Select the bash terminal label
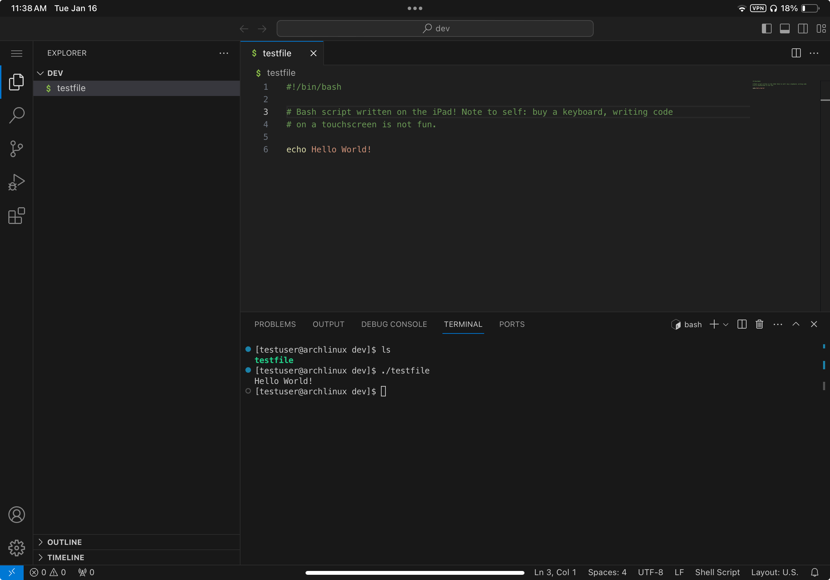Image resolution: width=830 pixels, height=580 pixels. click(686, 324)
